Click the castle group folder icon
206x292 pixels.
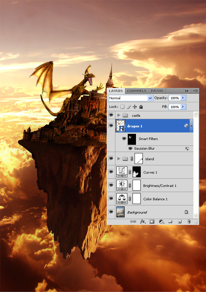pos(125,115)
